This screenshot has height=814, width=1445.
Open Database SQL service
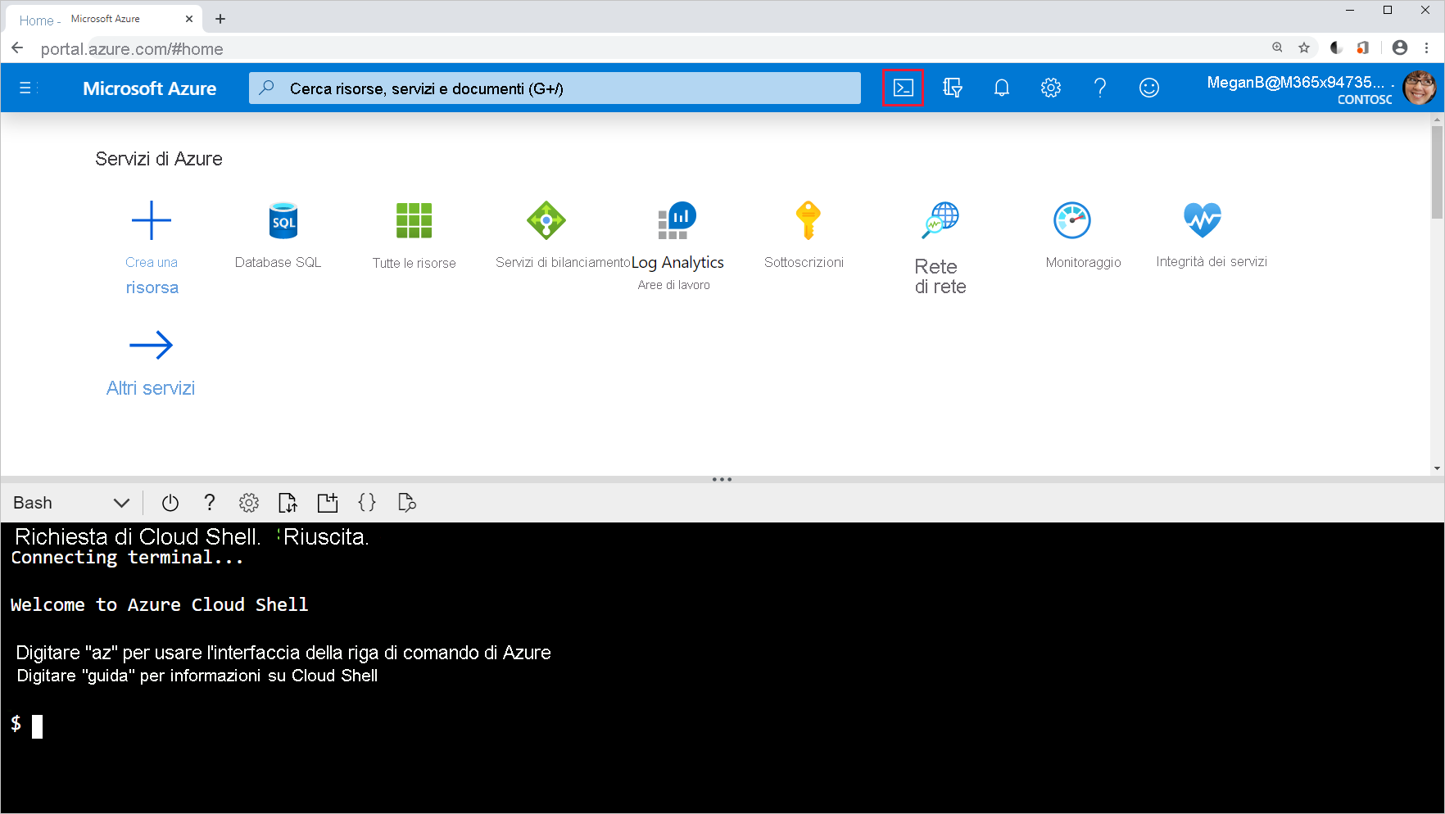click(283, 220)
